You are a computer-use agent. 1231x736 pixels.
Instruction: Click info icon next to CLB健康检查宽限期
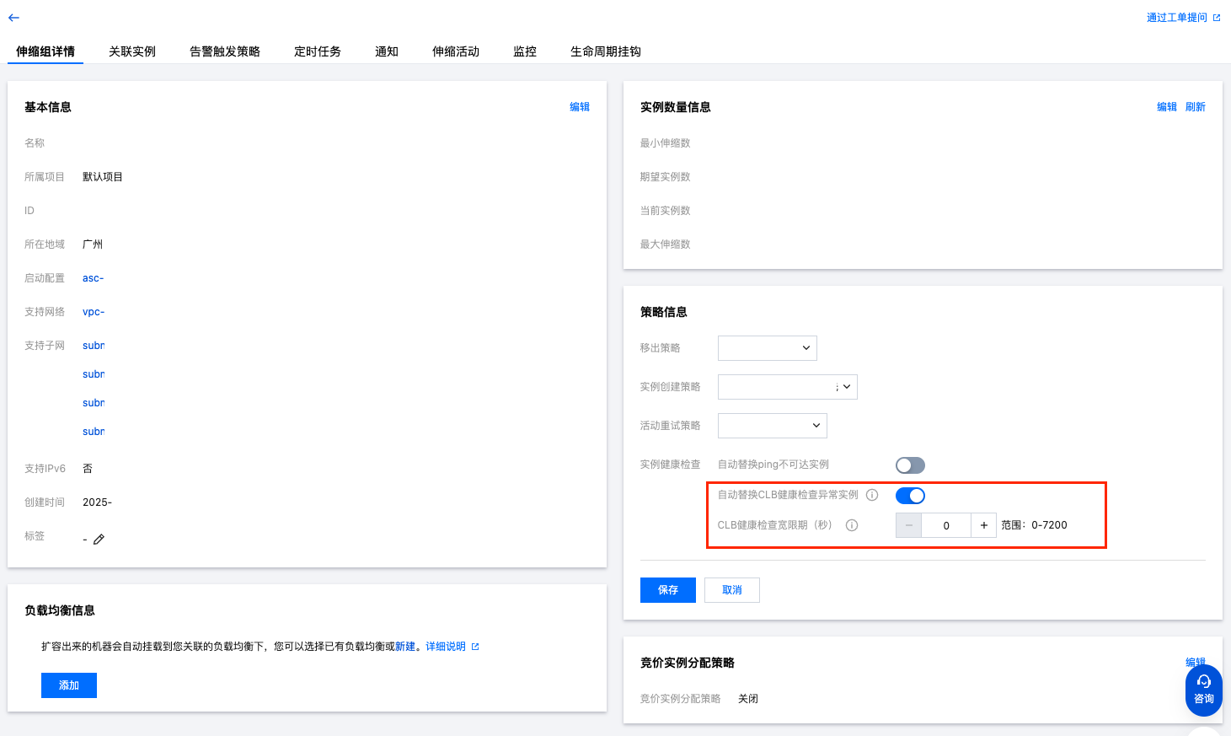coord(852,525)
